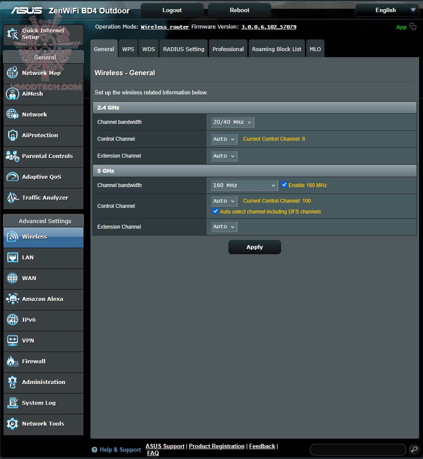
Task: Open the 5 GHz Control Channel dropdown
Action: pos(224,201)
